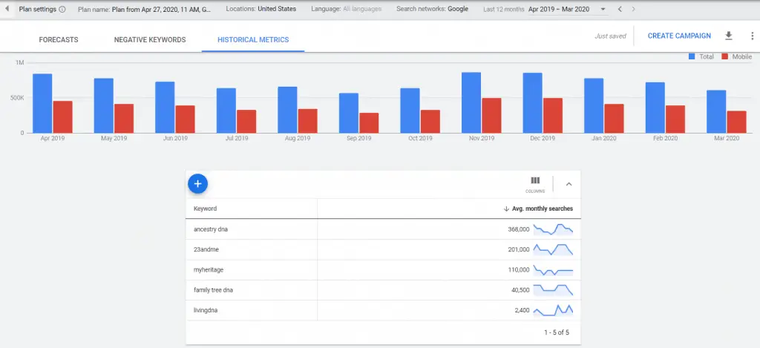The height and width of the screenshot is (348, 760).
Task: Click the Apr 2019 blue Total bar
Action: point(42,103)
